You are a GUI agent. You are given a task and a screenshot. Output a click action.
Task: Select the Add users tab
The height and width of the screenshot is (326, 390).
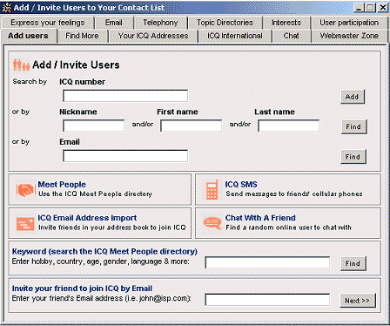point(28,36)
